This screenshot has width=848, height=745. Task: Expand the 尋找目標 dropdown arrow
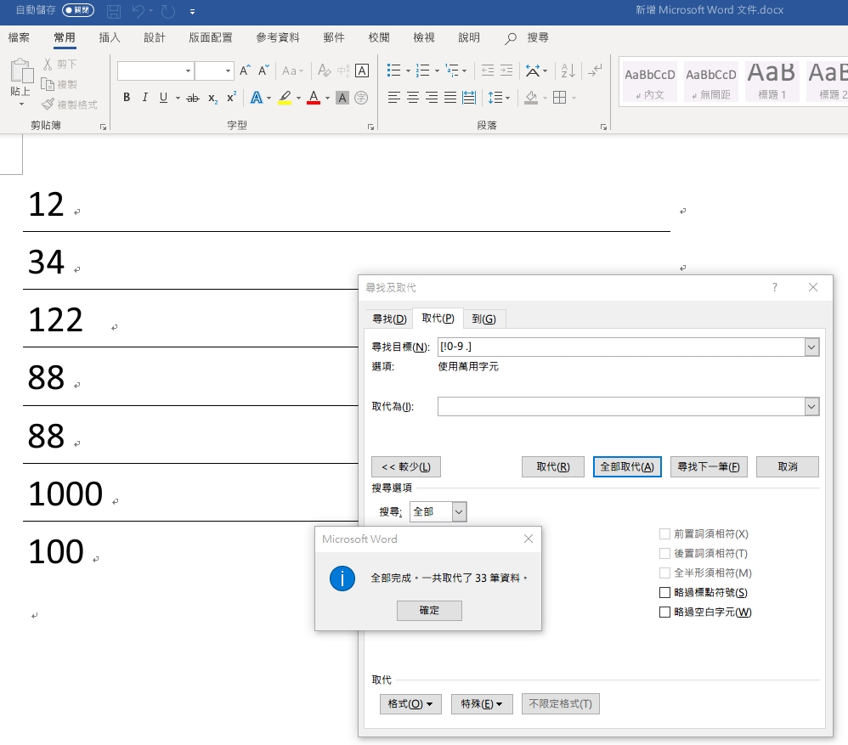coord(811,347)
